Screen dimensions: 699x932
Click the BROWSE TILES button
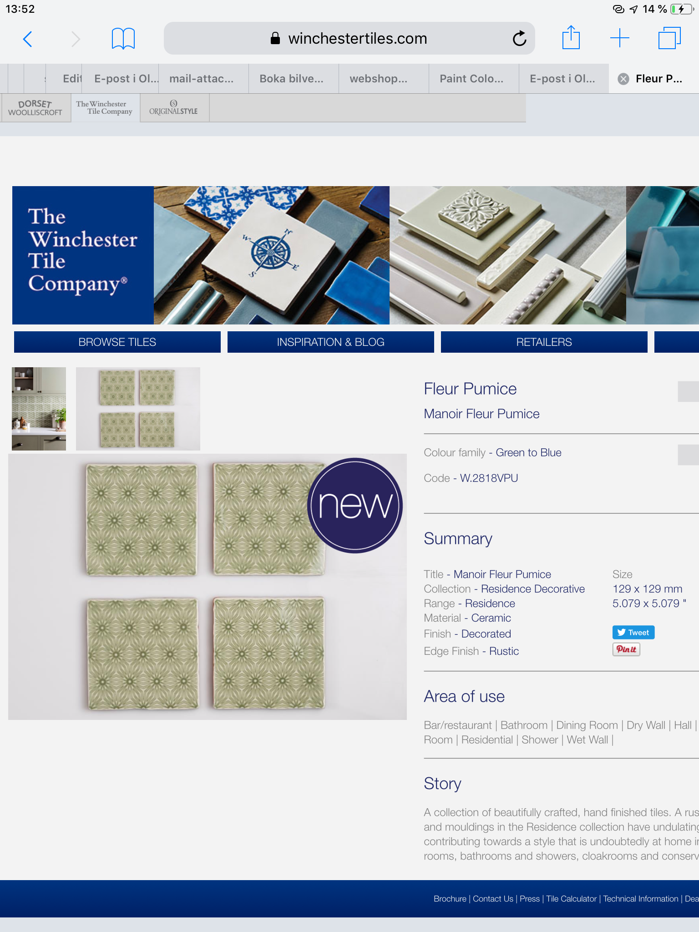[x=117, y=342]
